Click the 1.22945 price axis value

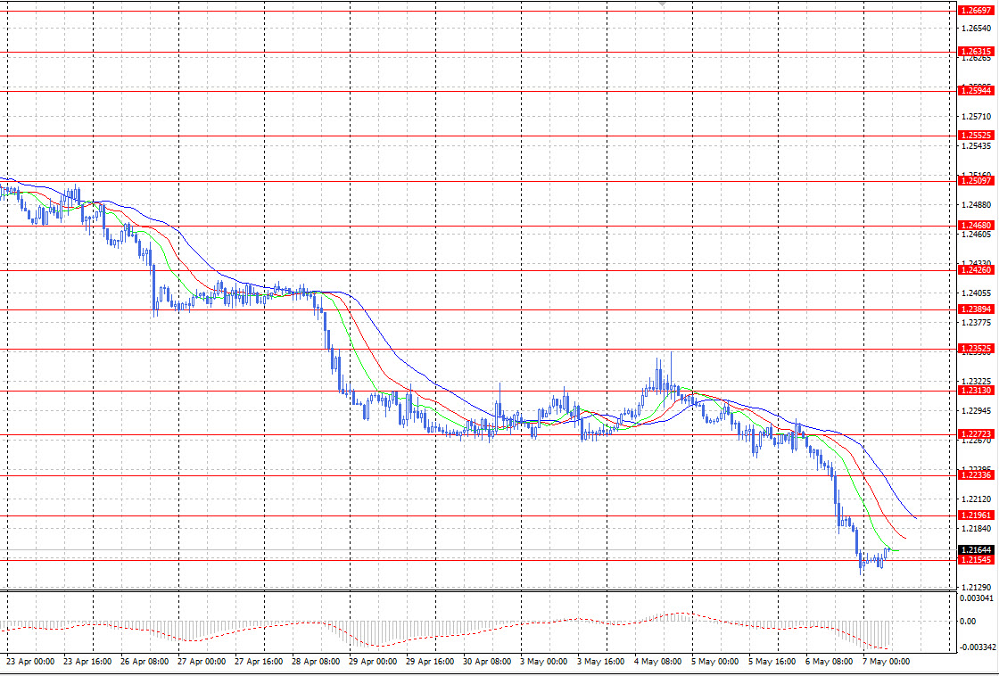976,411
